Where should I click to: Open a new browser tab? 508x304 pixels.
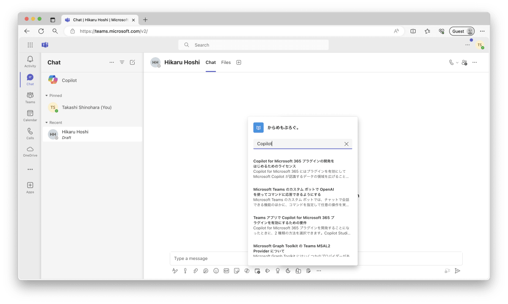145,20
